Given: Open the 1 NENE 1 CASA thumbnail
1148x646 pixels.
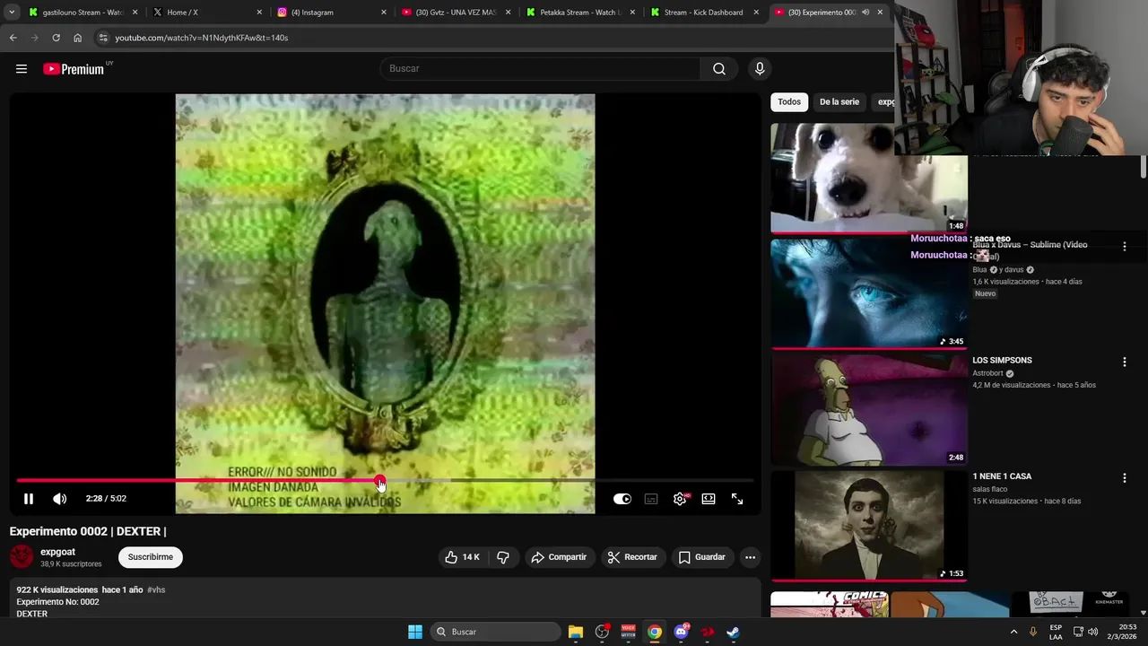Looking at the screenshot, I should [x=869, y=525].
